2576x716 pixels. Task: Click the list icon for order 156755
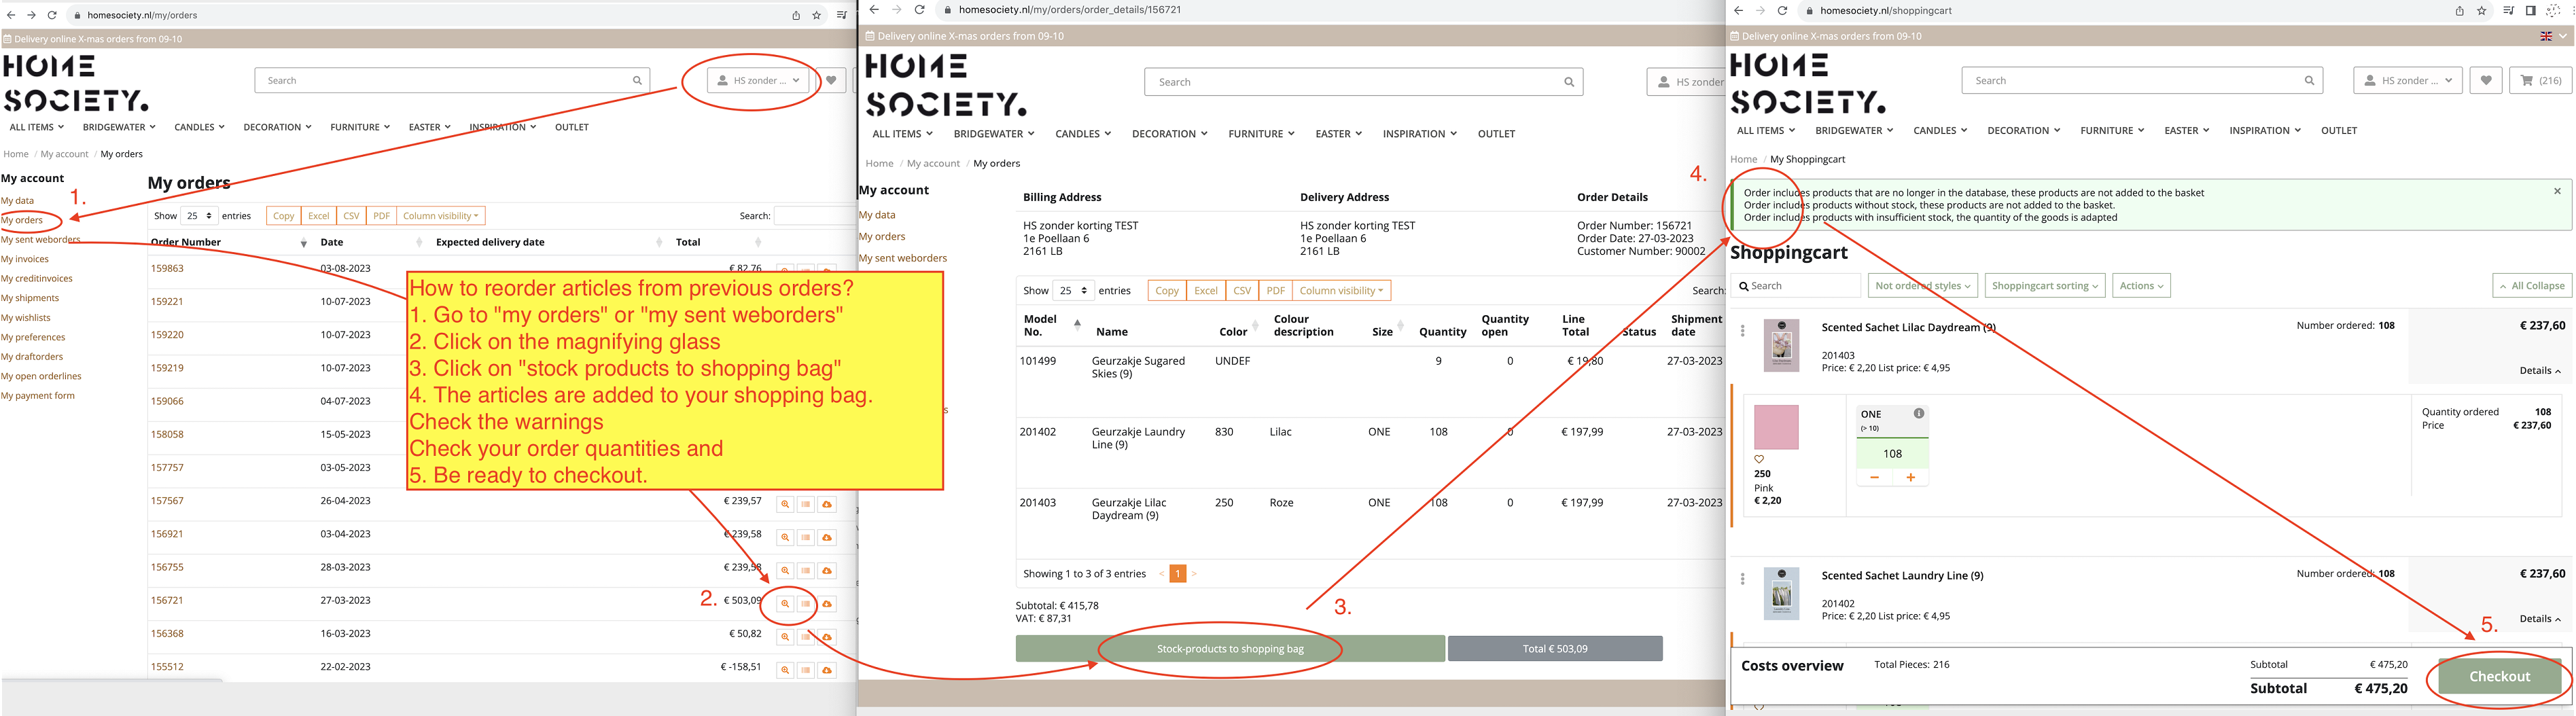tap(806, 571)
